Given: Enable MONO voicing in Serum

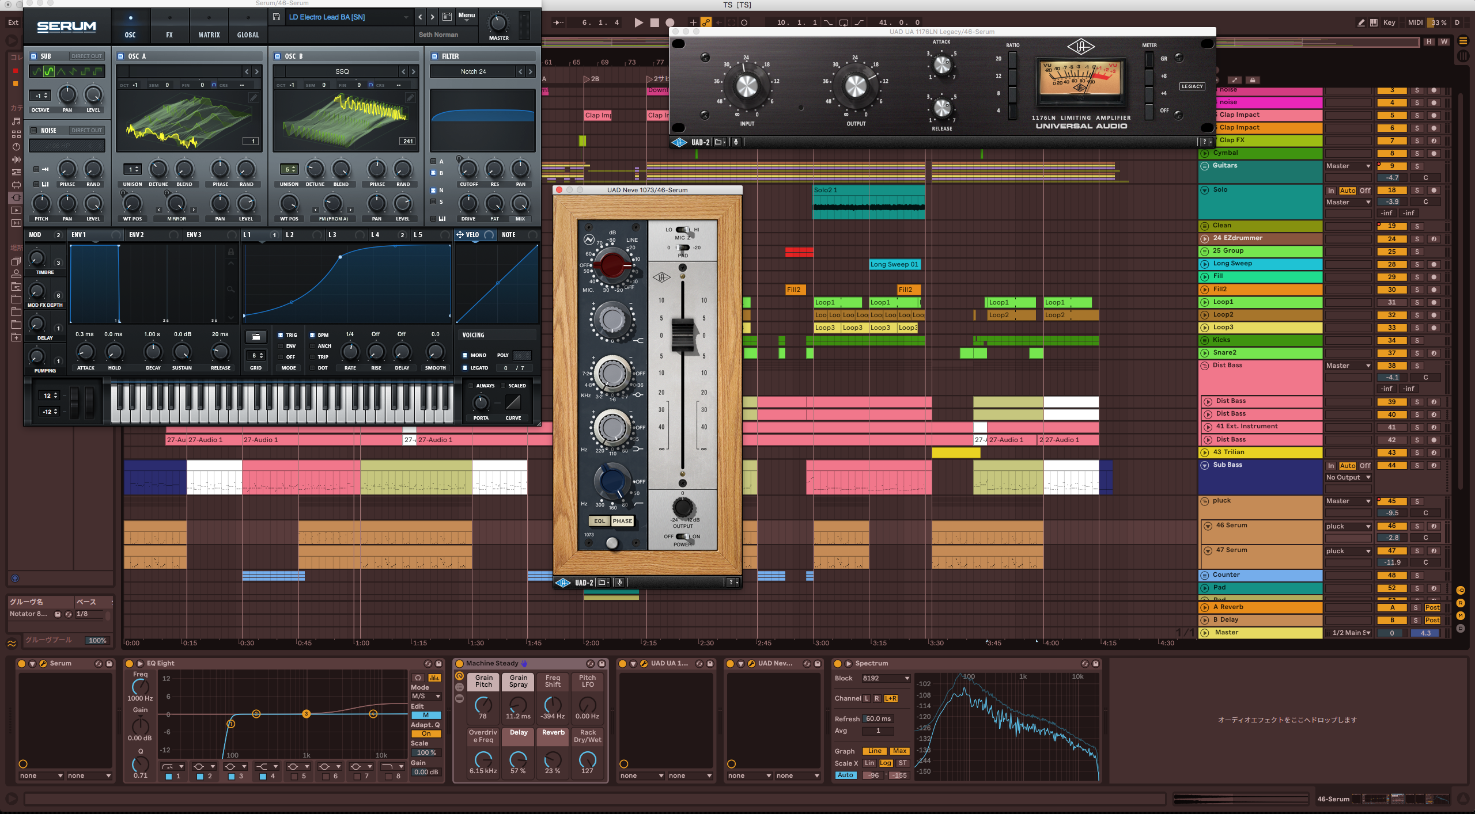Looking at the screenshot, I should coord(465,355).
